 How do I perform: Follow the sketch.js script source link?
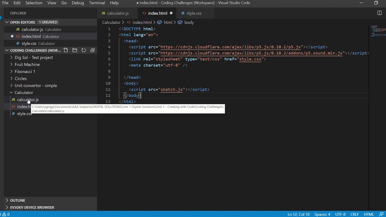click(x=172, y=90)
